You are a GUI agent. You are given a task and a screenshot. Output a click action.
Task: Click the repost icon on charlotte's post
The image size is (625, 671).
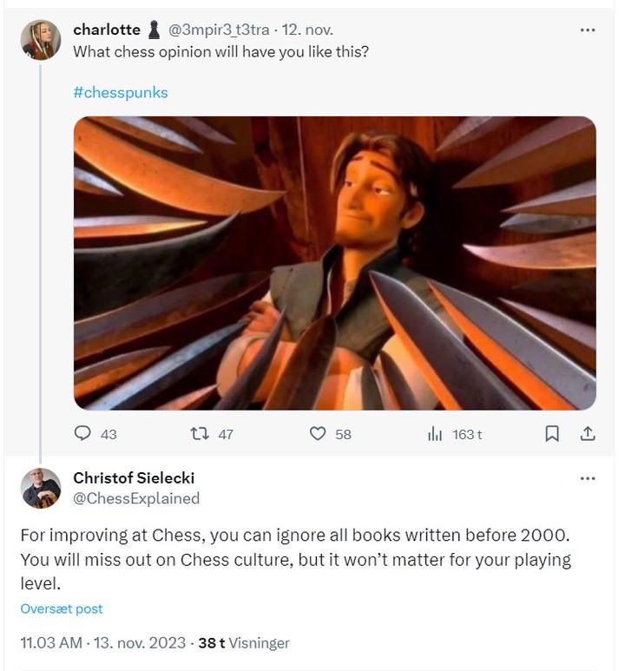pos(200,433)
